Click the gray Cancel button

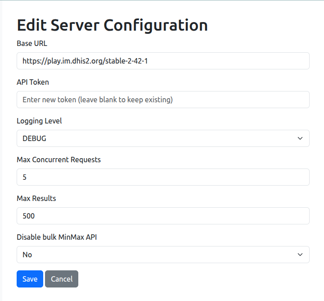[x=62, y=279]
